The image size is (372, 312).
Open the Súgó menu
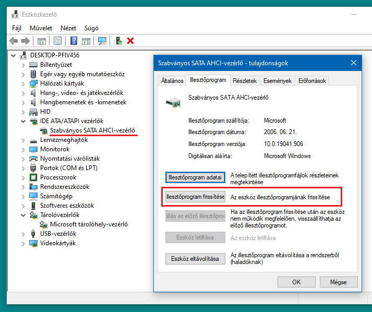click(91, 28)
